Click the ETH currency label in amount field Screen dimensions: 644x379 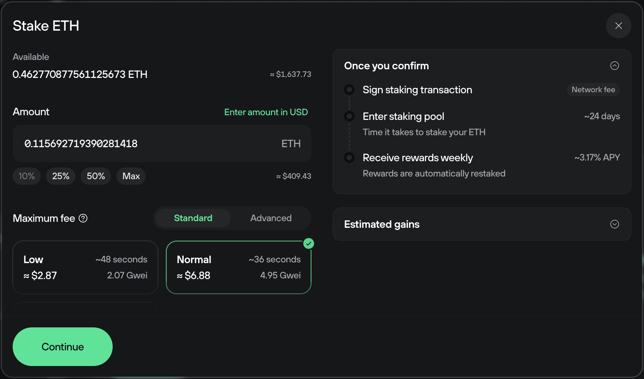click(291, 144)
